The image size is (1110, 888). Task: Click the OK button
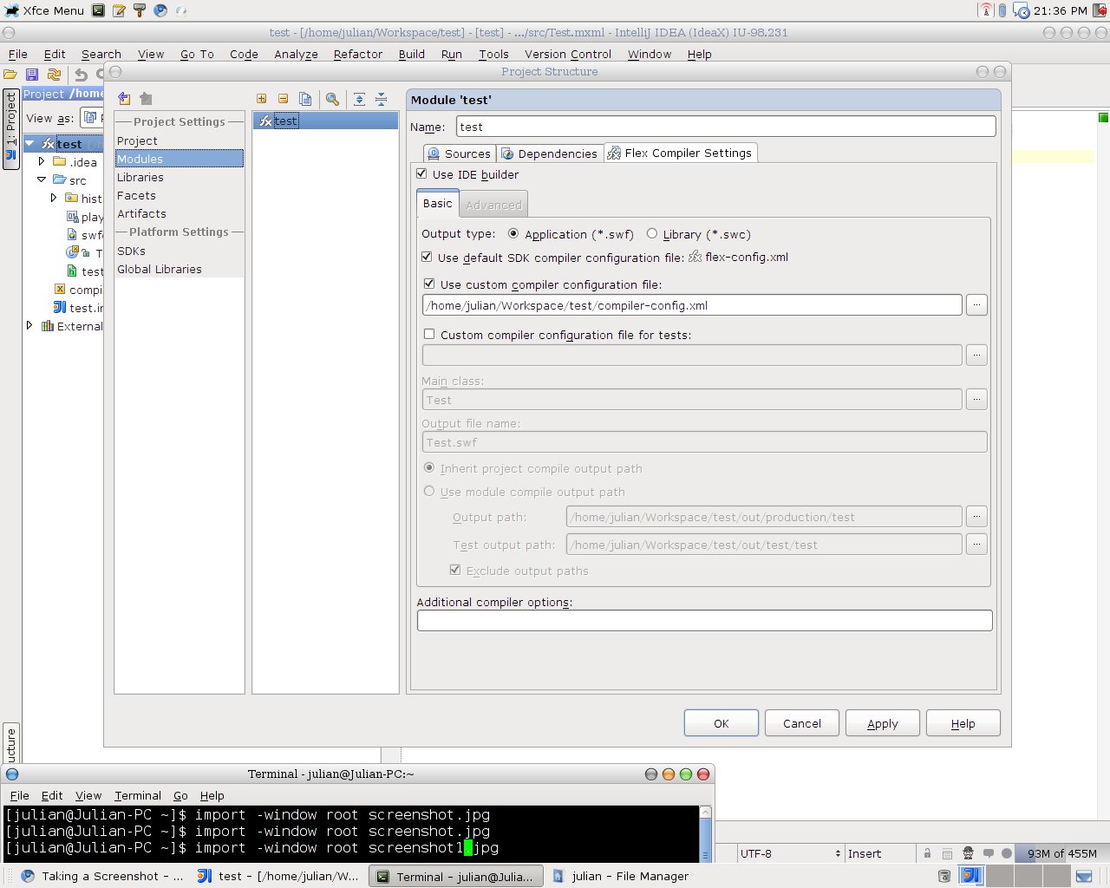[721, 723]
